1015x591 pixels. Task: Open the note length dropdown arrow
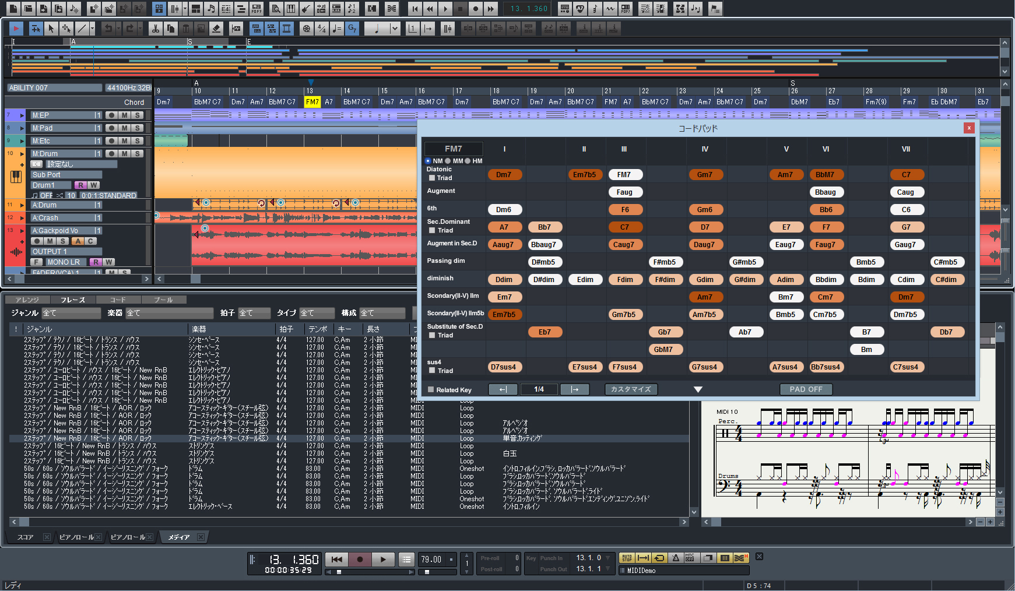click(x=395, y=28)
